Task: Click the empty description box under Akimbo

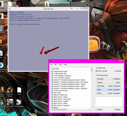Action: coord(109,102)
